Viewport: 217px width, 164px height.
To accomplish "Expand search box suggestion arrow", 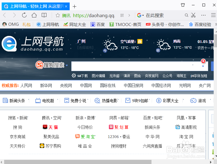I will pyautogui.click(x=203, y=66).
